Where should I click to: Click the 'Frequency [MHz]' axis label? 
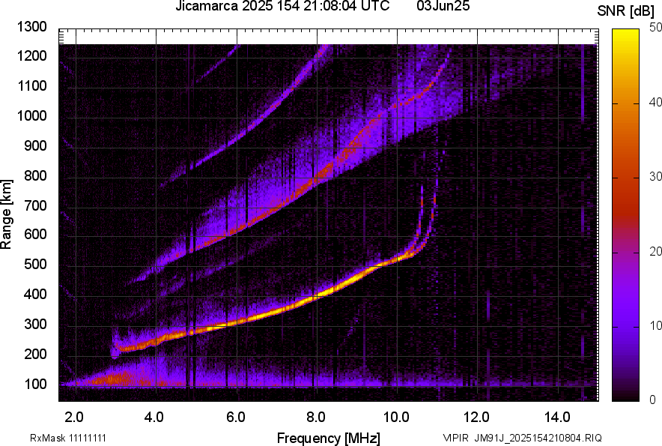pyautogui.click(x=329, y=438)
